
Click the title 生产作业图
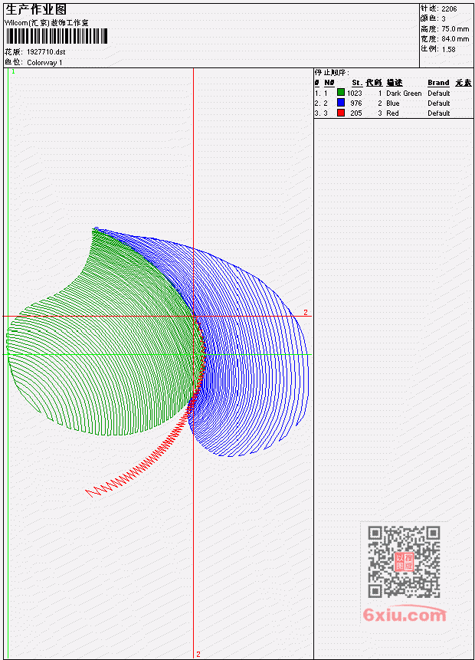(36, 9)
